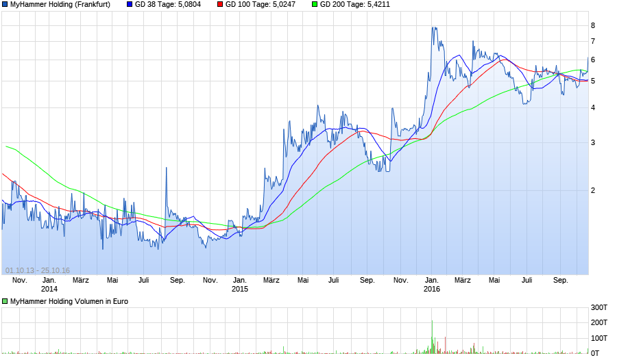Click volume axis label 100T

click(x=599, y=338)
